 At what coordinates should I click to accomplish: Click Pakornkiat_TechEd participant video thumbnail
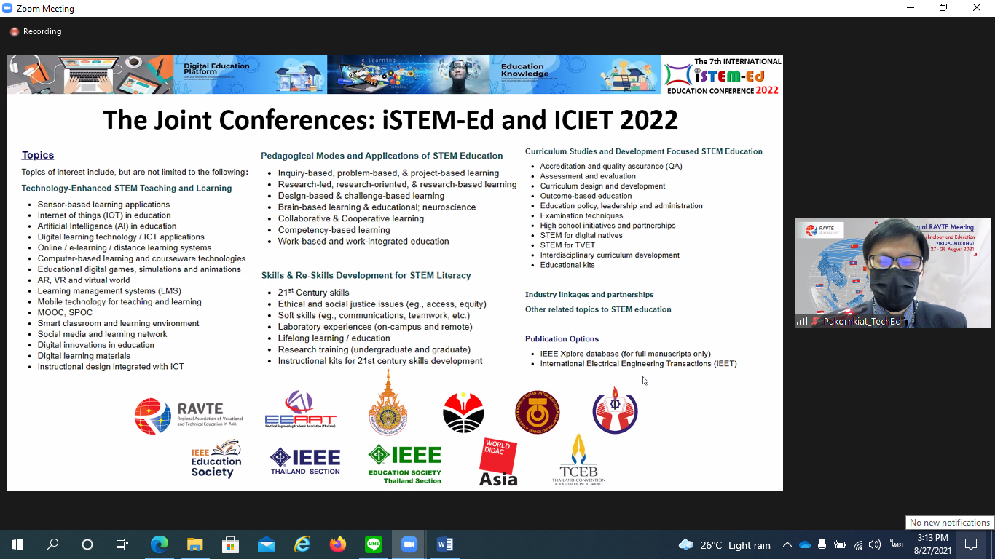point(892,273)
